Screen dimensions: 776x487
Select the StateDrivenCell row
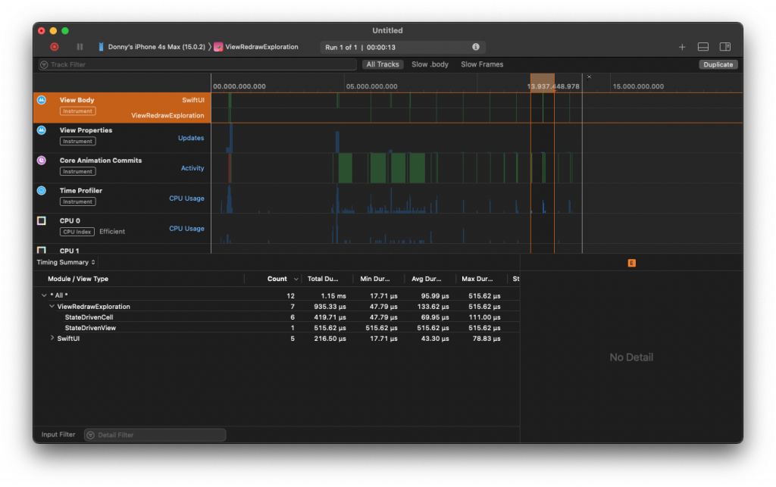[276, 317]
